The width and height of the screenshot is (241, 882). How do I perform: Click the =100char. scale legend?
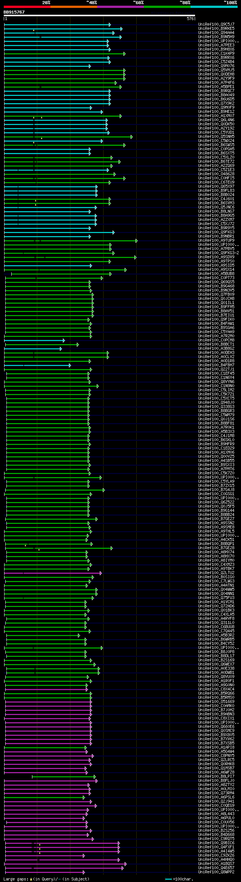[x=179, y=879]
